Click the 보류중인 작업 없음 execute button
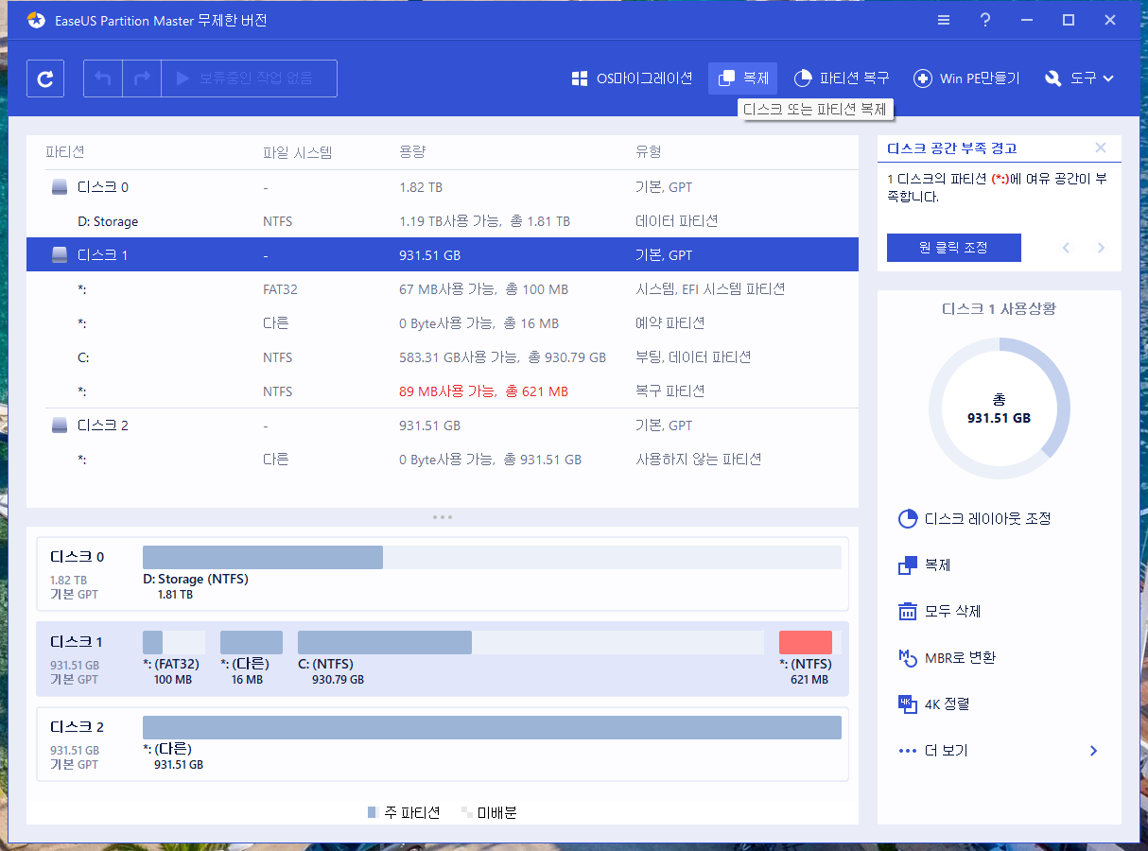Viewport: 1148px width, 851px height. 250,78
